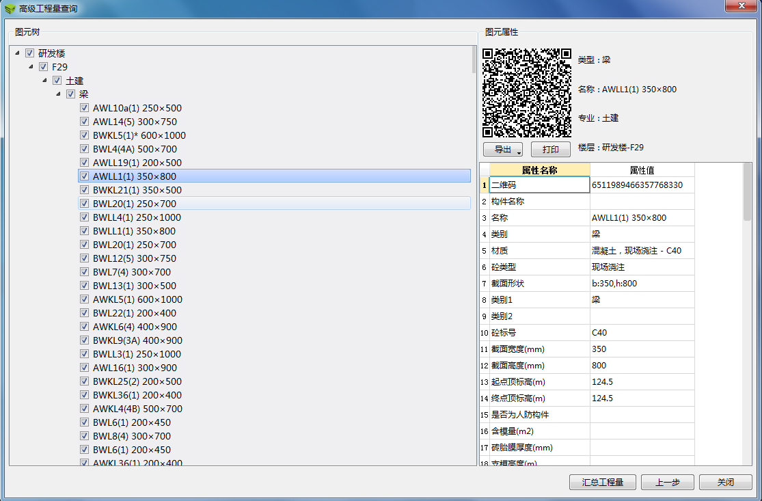Screen dimensions: 762x501
Task: Uncheck the F29 floor checkbox
Action: 43,66
